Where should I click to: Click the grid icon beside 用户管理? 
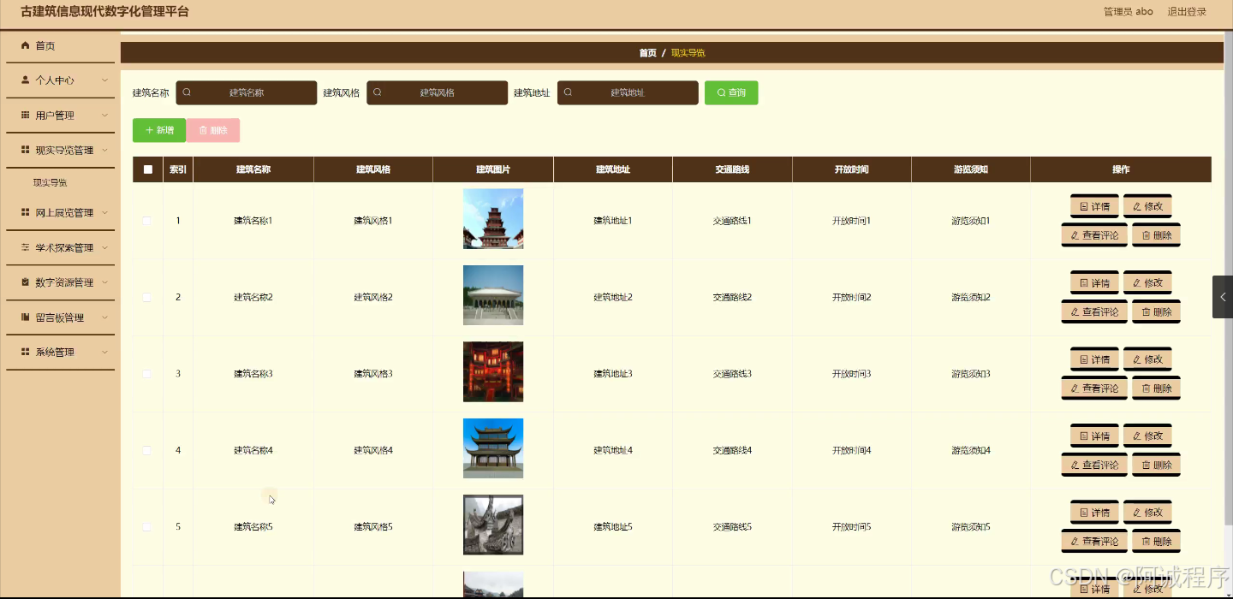[26, 115]
